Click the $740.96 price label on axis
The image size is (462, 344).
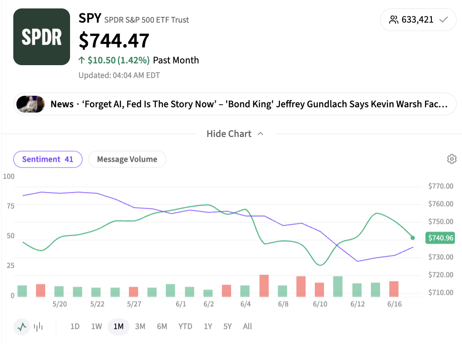(x=440, y=238)
